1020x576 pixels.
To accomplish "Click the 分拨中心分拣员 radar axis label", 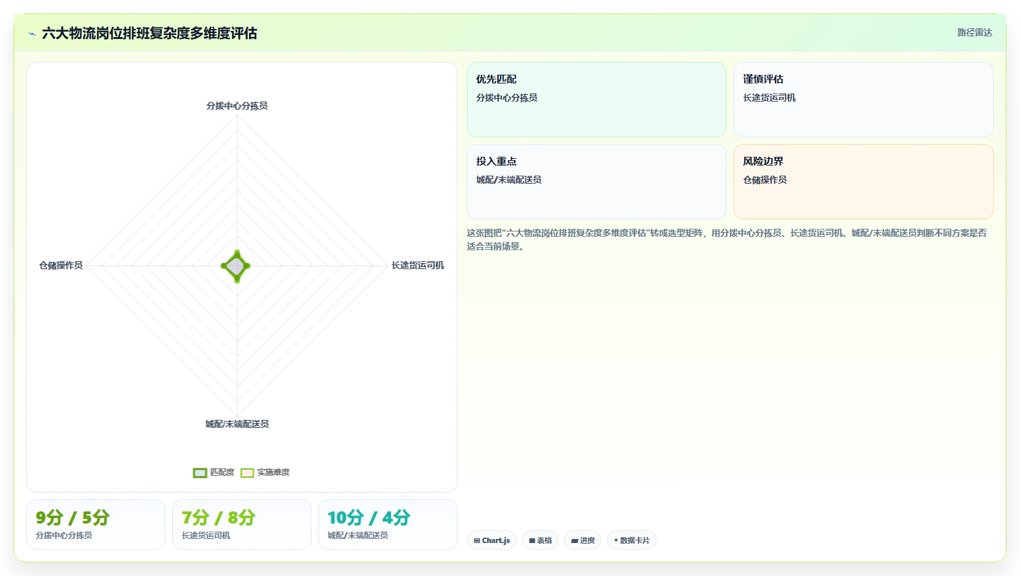I will coord(237,106).
